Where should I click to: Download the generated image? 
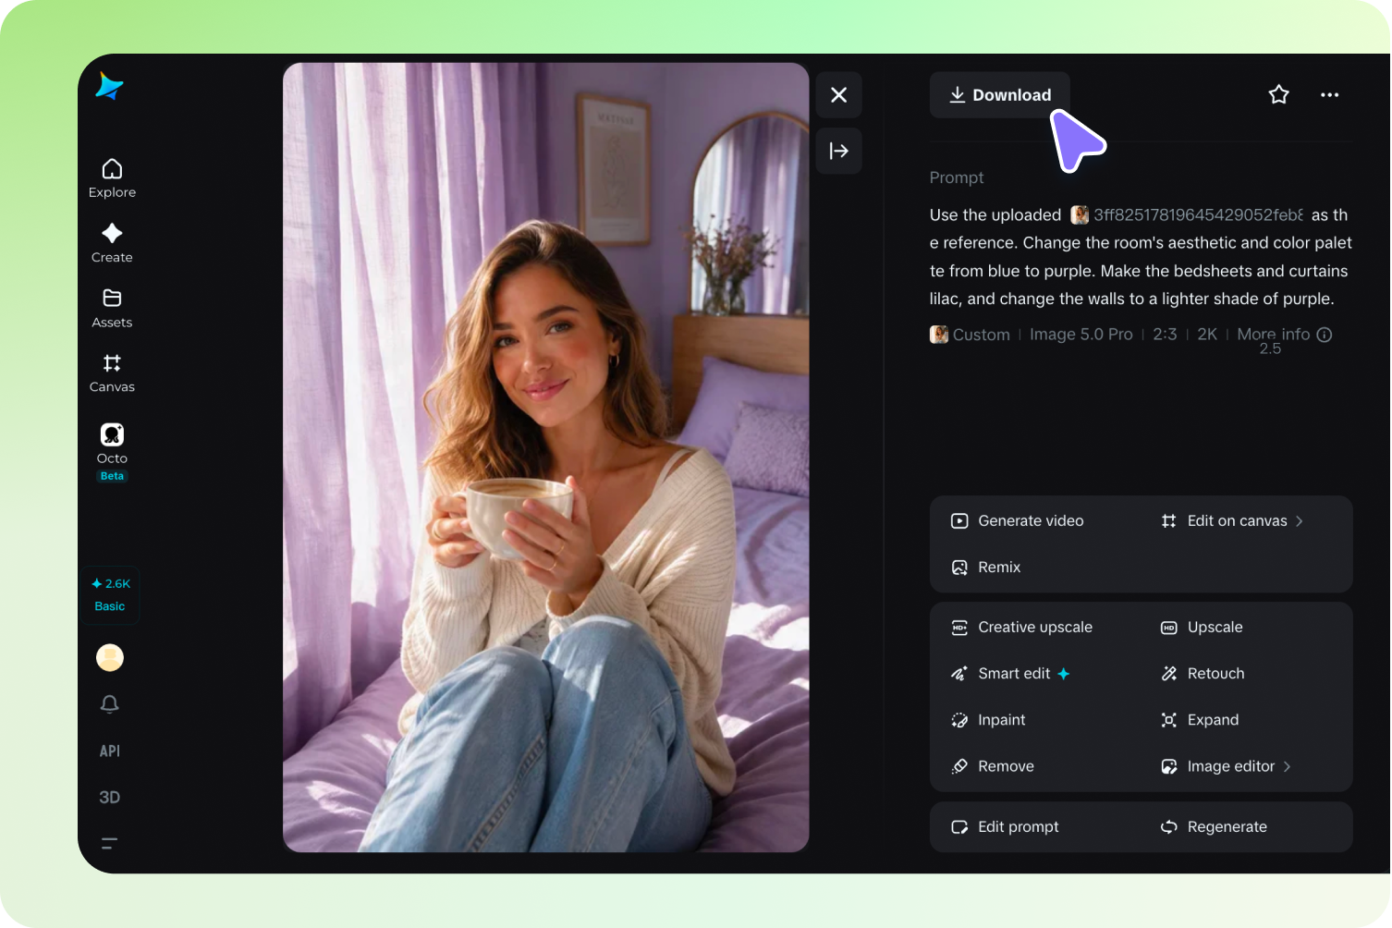999,95
